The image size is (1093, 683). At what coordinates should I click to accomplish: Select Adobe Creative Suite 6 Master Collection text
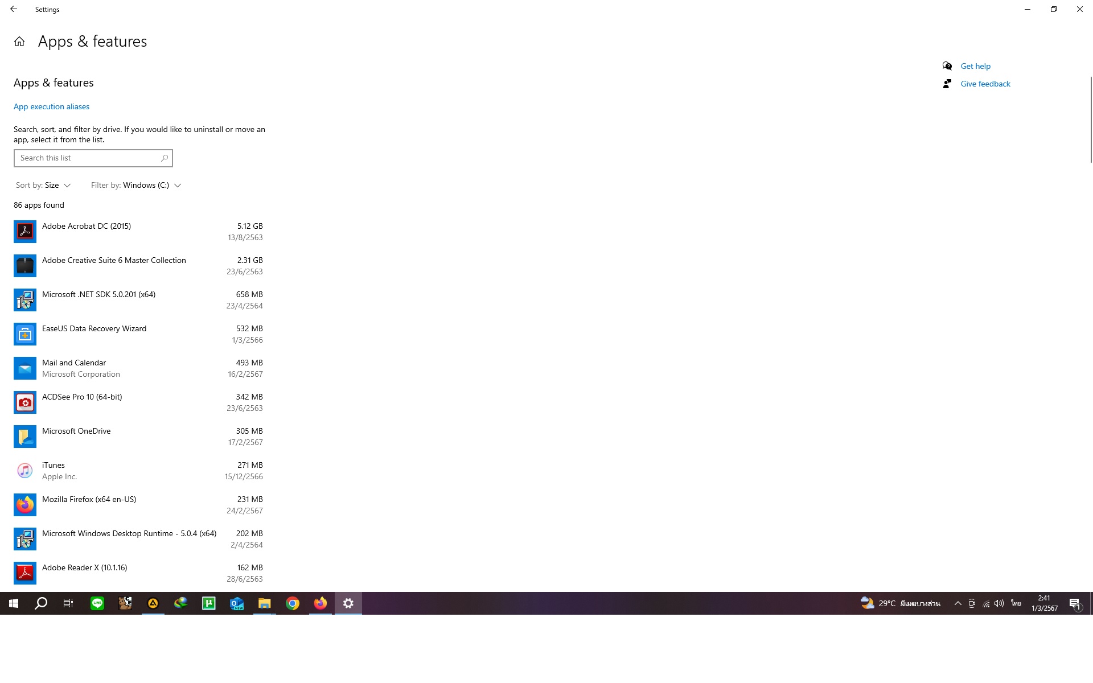[x=114, y=260]
